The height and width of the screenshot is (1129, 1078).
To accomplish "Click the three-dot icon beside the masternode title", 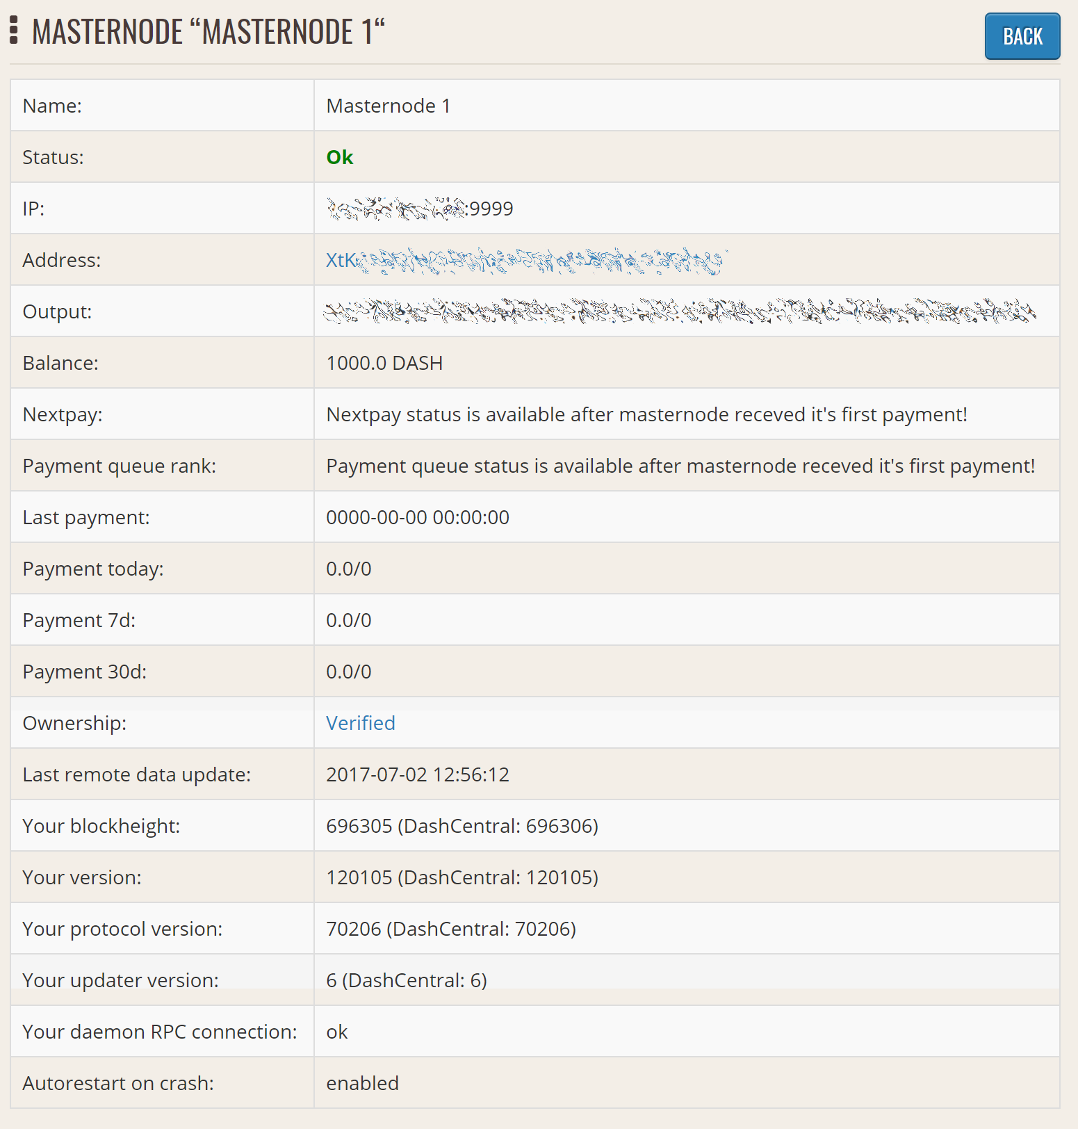I will [x=14, y=31].
